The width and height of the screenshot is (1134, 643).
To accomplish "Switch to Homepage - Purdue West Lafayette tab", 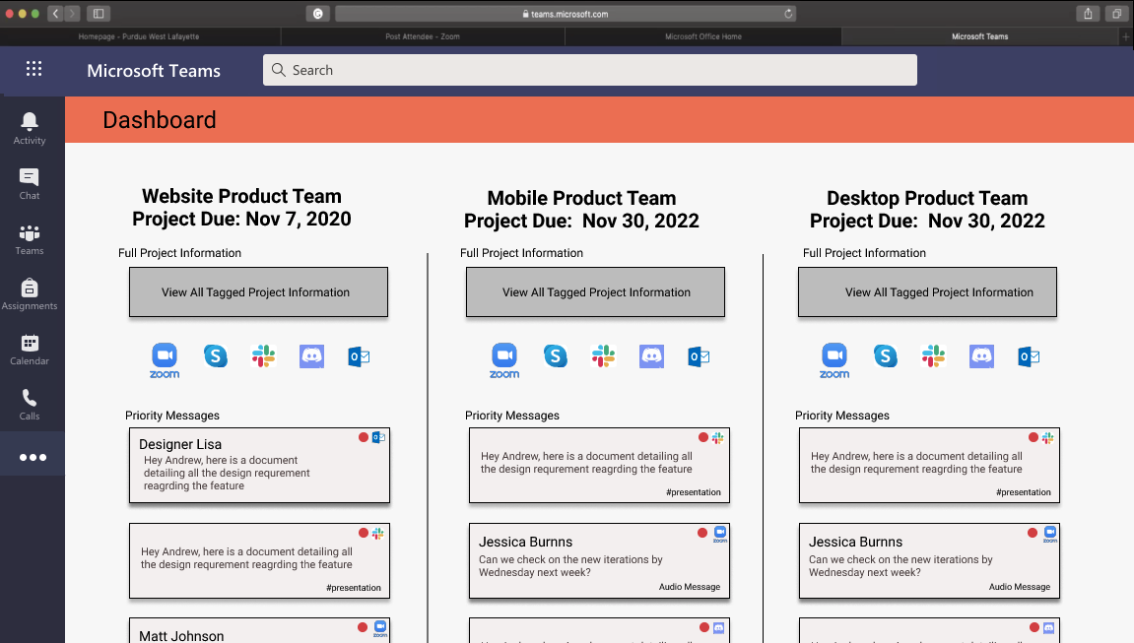I will (x=139, y=36).
